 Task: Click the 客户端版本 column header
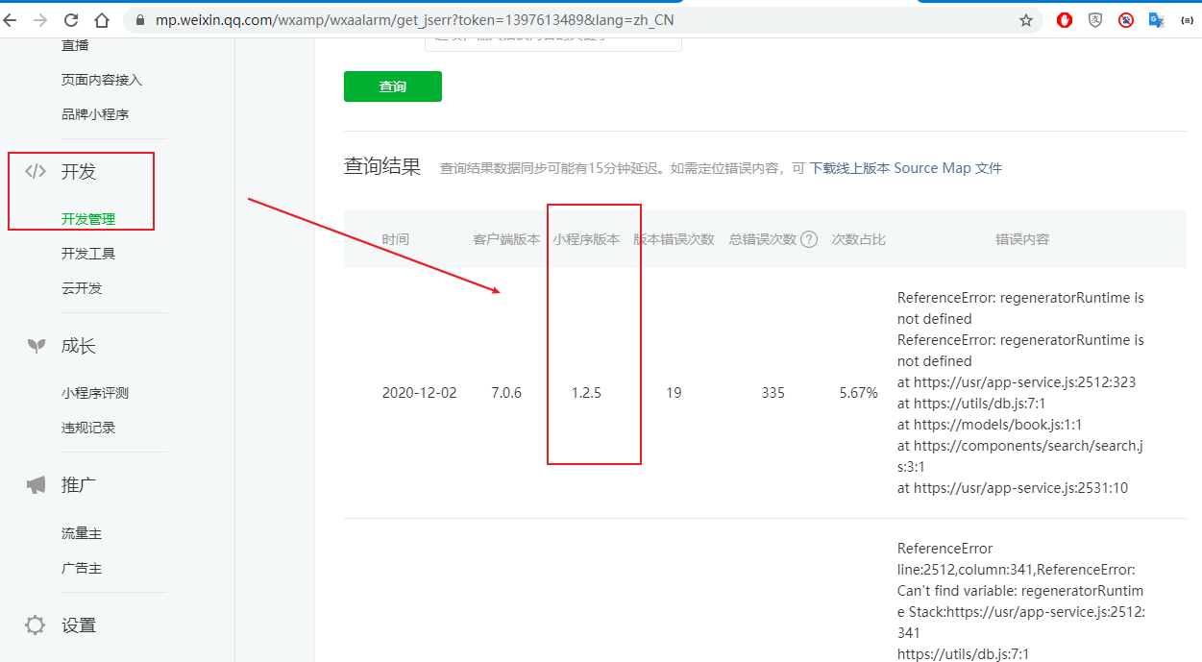[506, 239]
